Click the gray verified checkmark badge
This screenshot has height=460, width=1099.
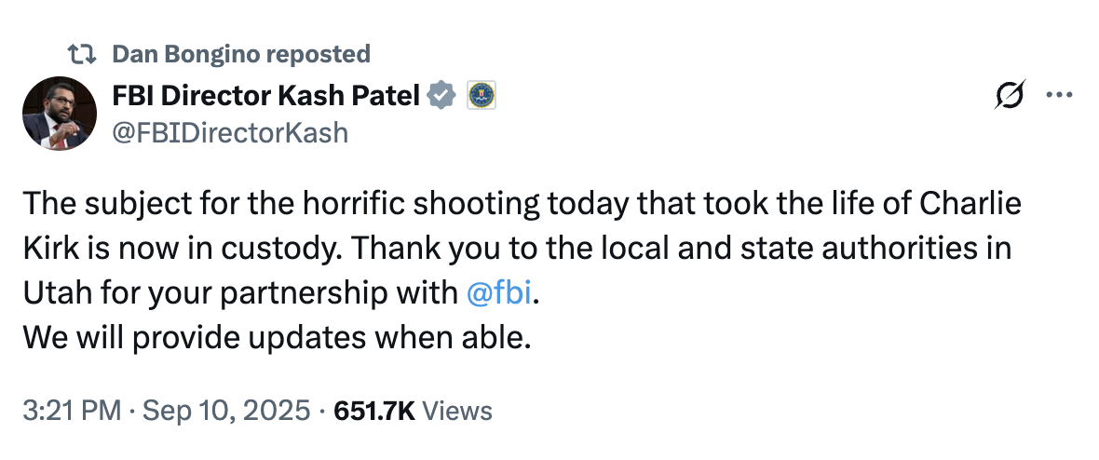[441, 95]
